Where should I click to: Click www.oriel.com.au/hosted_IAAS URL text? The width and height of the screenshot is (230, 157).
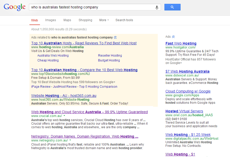pyautogui.click(x=189, y=115)
